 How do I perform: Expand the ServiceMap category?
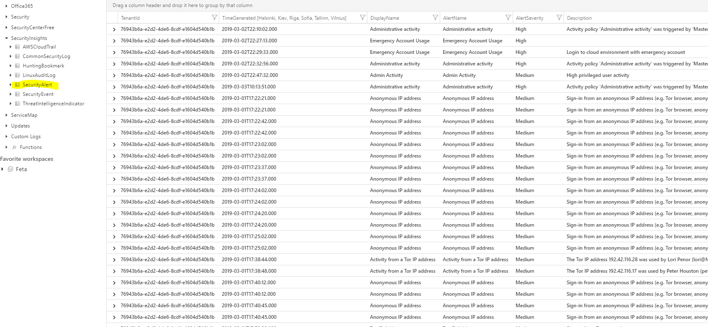pyautogui.click(x=7, y=115)
